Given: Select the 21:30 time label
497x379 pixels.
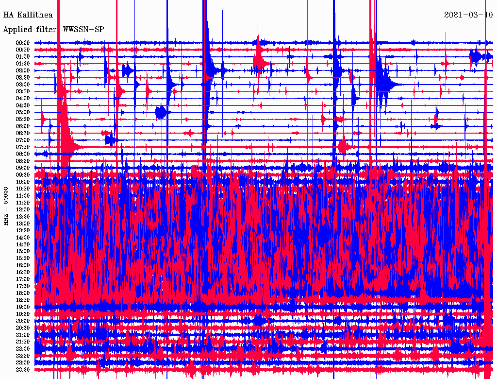Looking at the screenshot, I should (23, 342).
